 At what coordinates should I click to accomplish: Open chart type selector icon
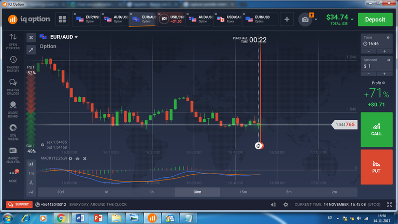click(x=31, y=164)
